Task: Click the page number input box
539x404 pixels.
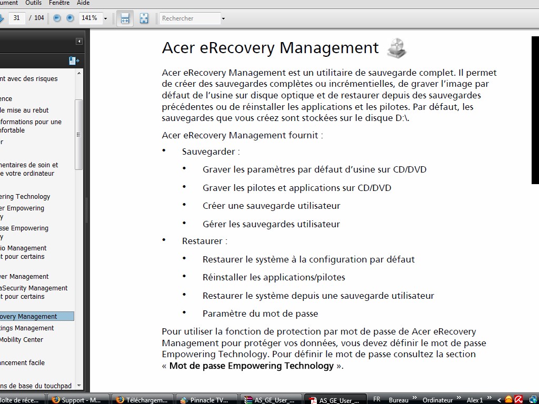Action: [17, 18]
